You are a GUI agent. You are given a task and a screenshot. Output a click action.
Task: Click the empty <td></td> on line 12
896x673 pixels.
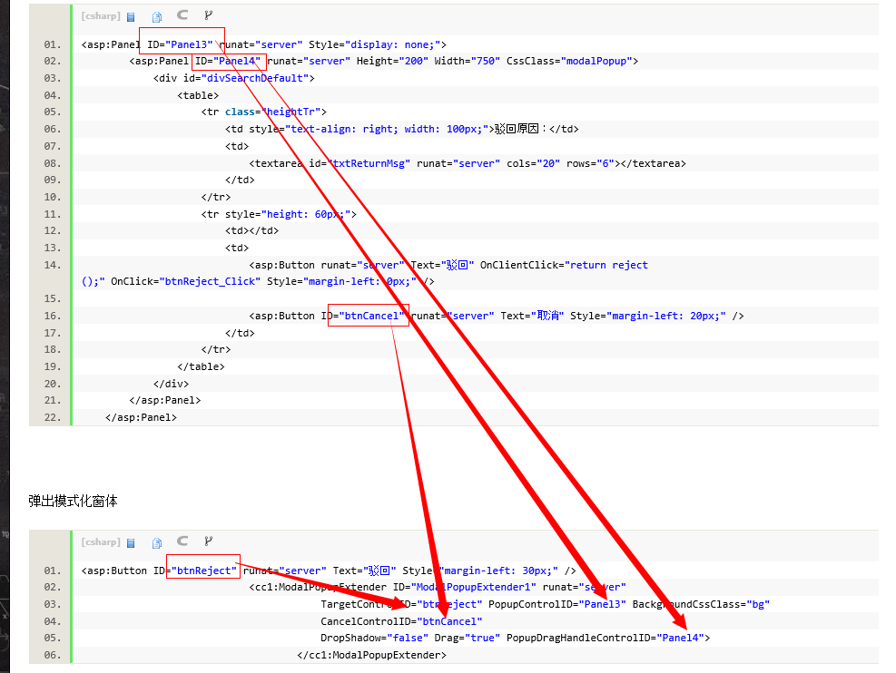(252, 230)
